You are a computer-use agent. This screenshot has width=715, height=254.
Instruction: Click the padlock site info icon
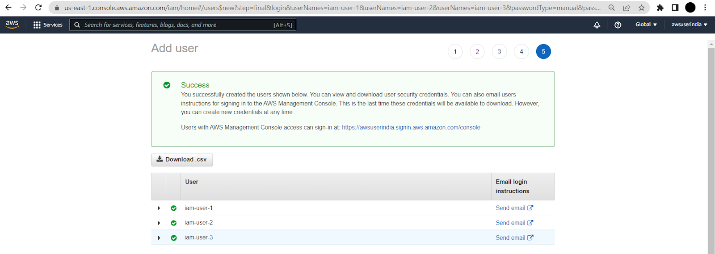57,8
